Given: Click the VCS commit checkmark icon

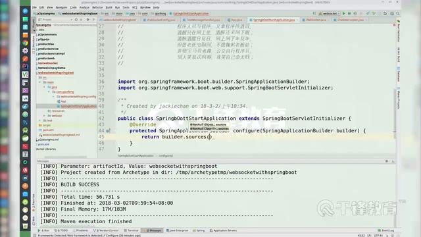Looking at the screenshot, I should [x=374, y=13].
